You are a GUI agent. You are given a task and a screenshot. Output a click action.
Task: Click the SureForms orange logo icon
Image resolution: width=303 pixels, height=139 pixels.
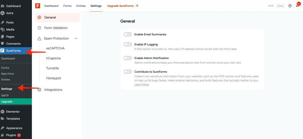click(38, 6)
